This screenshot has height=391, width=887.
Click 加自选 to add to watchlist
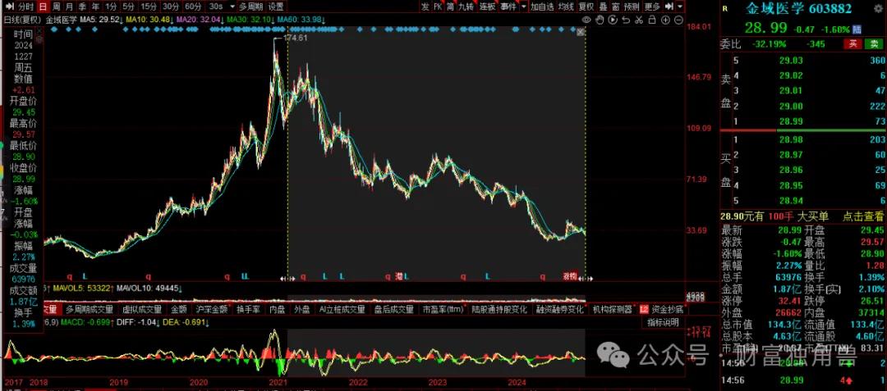click(542, 7)
